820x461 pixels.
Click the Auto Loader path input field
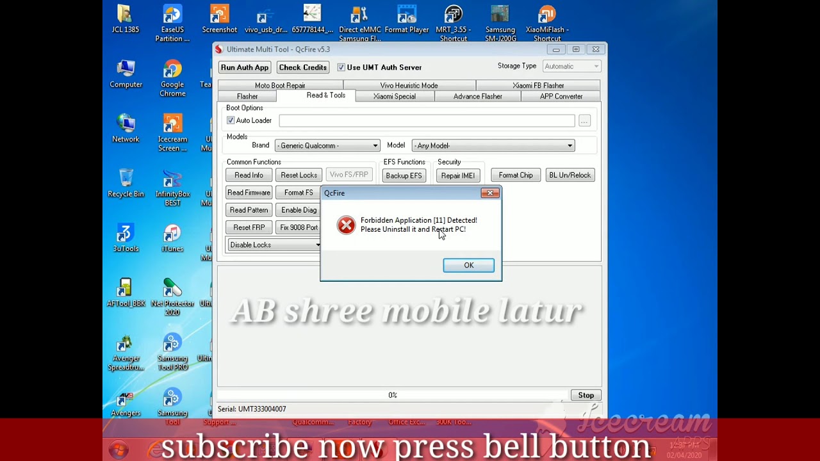click(x=427, y=121)
